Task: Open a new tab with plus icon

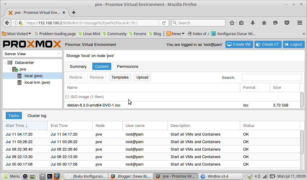Action: [x=74, y=13]
